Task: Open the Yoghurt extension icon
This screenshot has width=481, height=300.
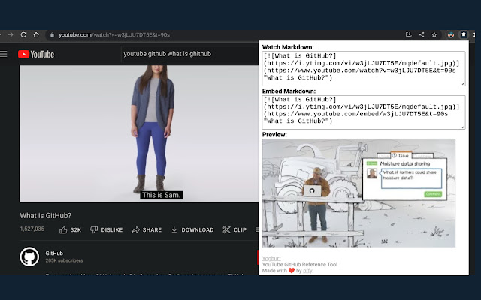Action: pyautogui.click(x=464, y=35)
